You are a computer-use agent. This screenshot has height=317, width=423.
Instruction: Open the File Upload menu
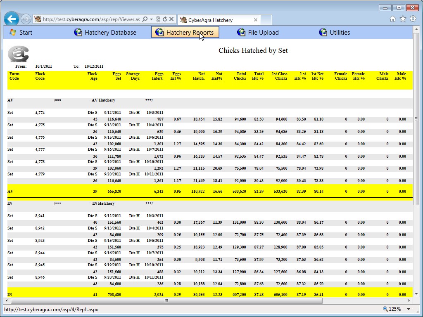pos(258,32)
